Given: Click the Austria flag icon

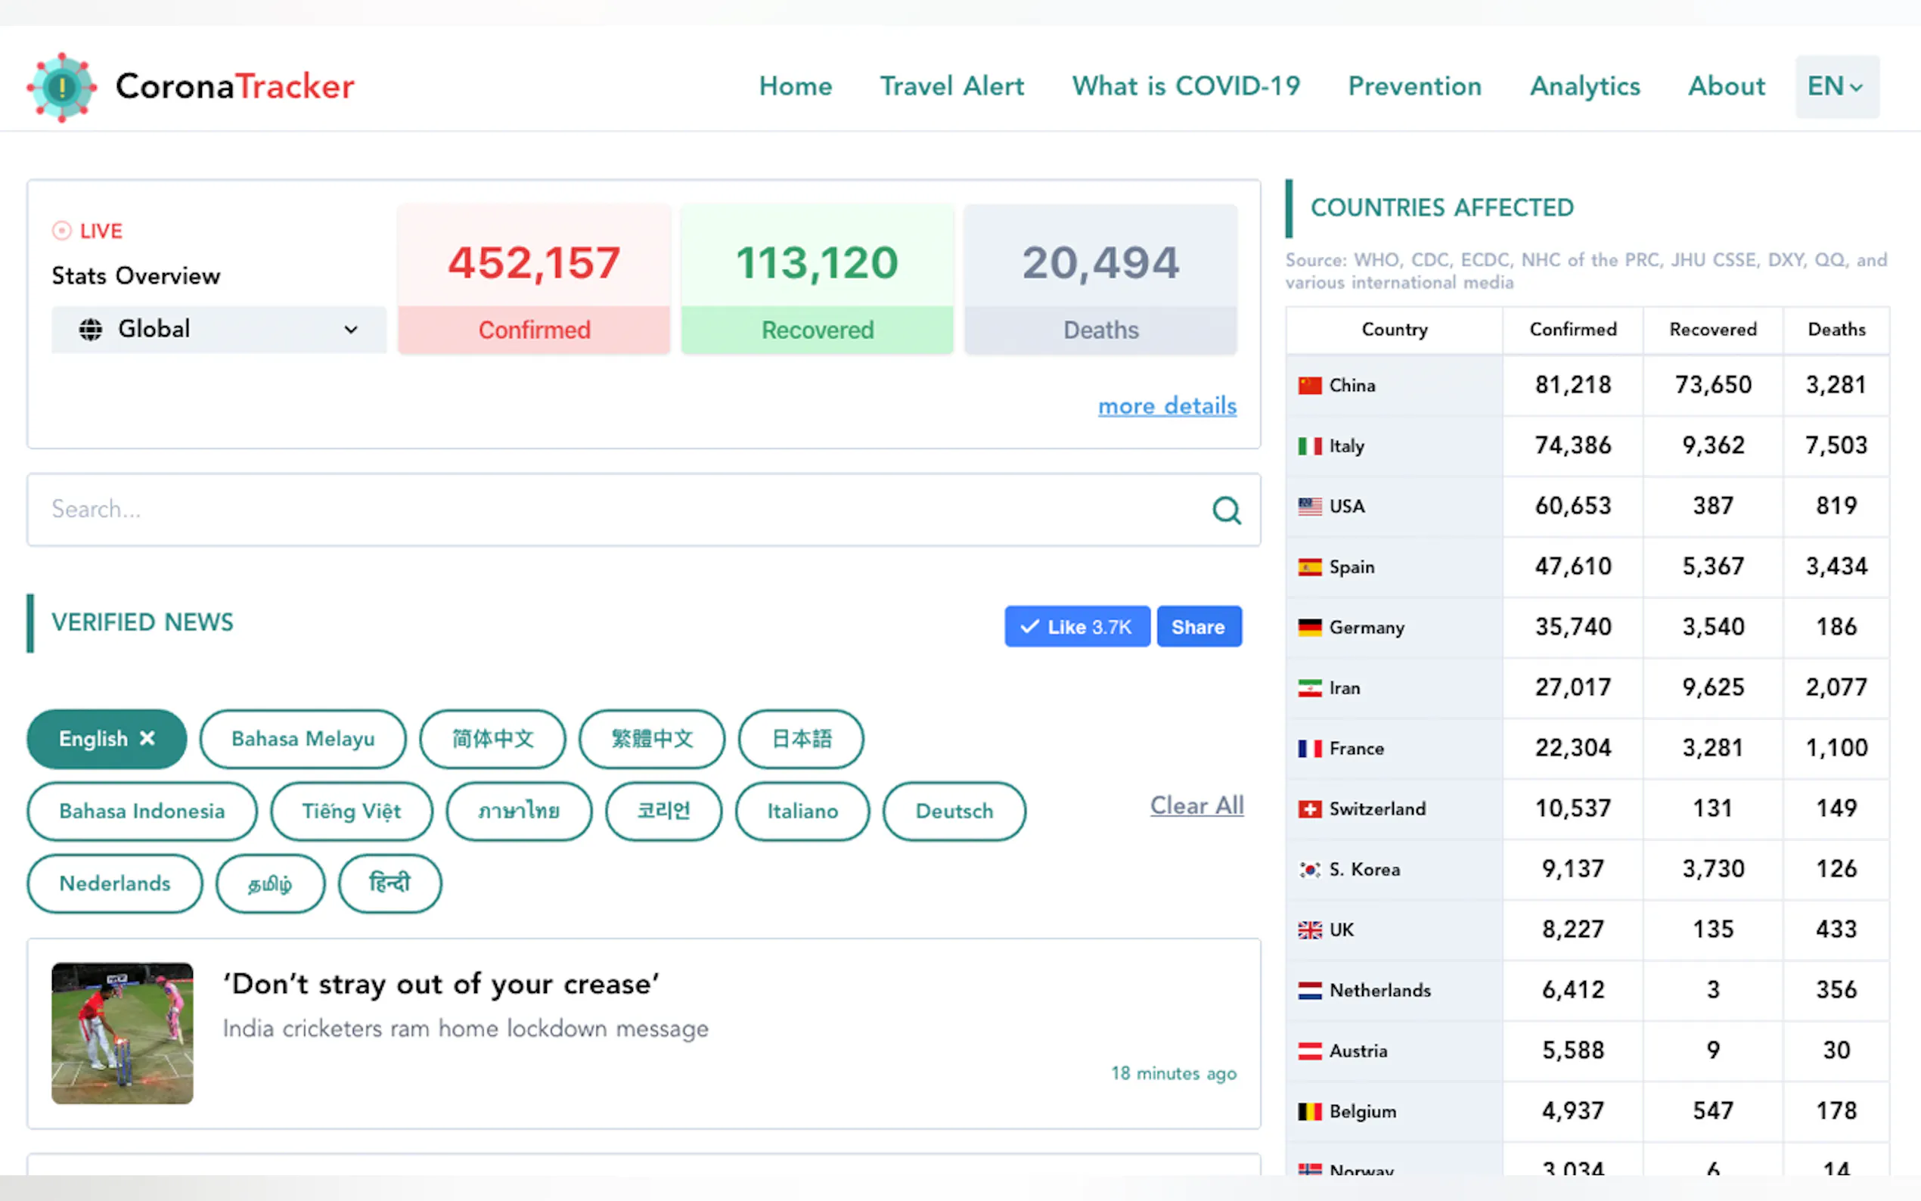Looking at the screenshot, I should coord(1309,1051).
